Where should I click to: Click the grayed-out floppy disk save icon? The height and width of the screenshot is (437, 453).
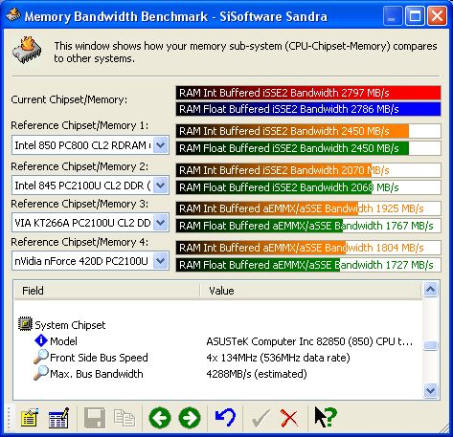coord(95,418)
